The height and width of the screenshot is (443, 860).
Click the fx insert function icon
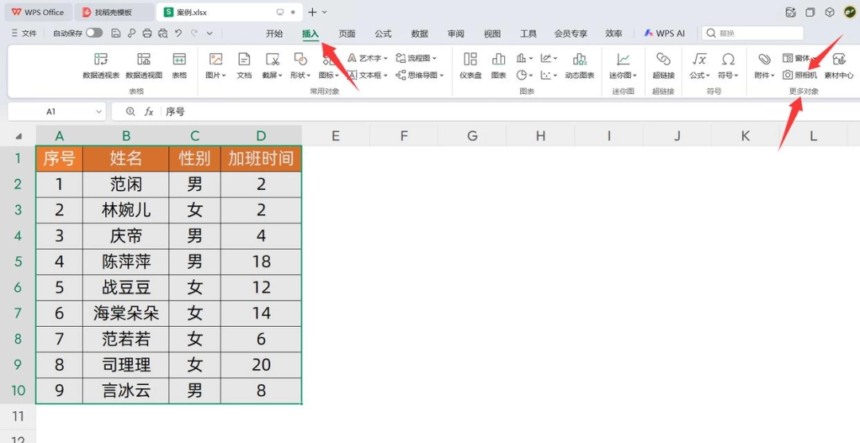(149, 111)
